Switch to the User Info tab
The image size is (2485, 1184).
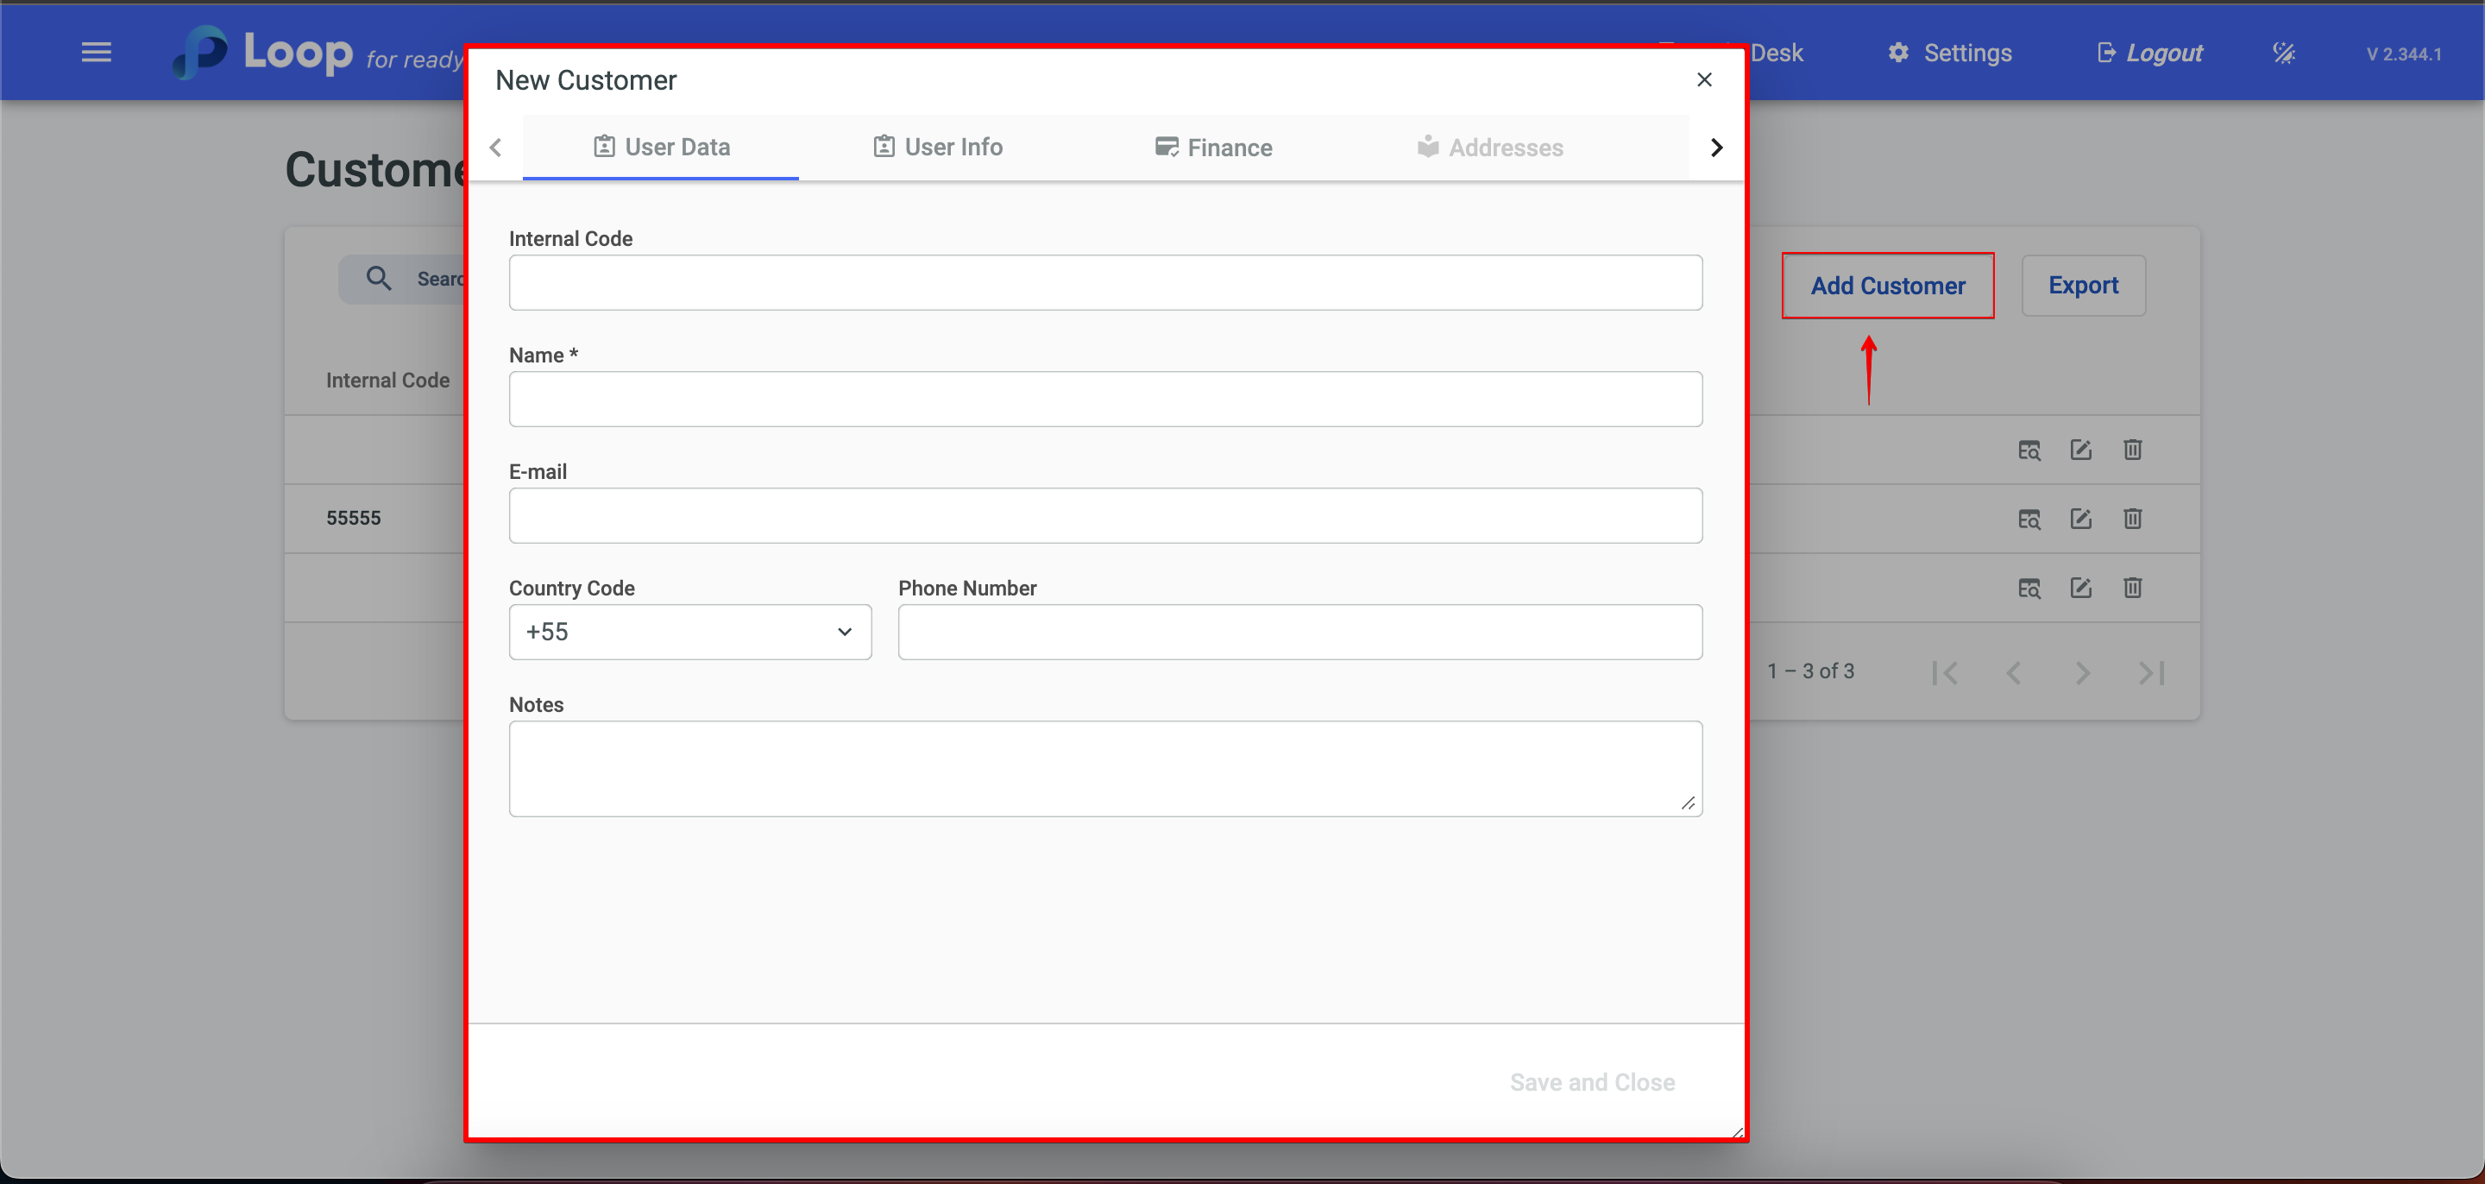(938, 147)
